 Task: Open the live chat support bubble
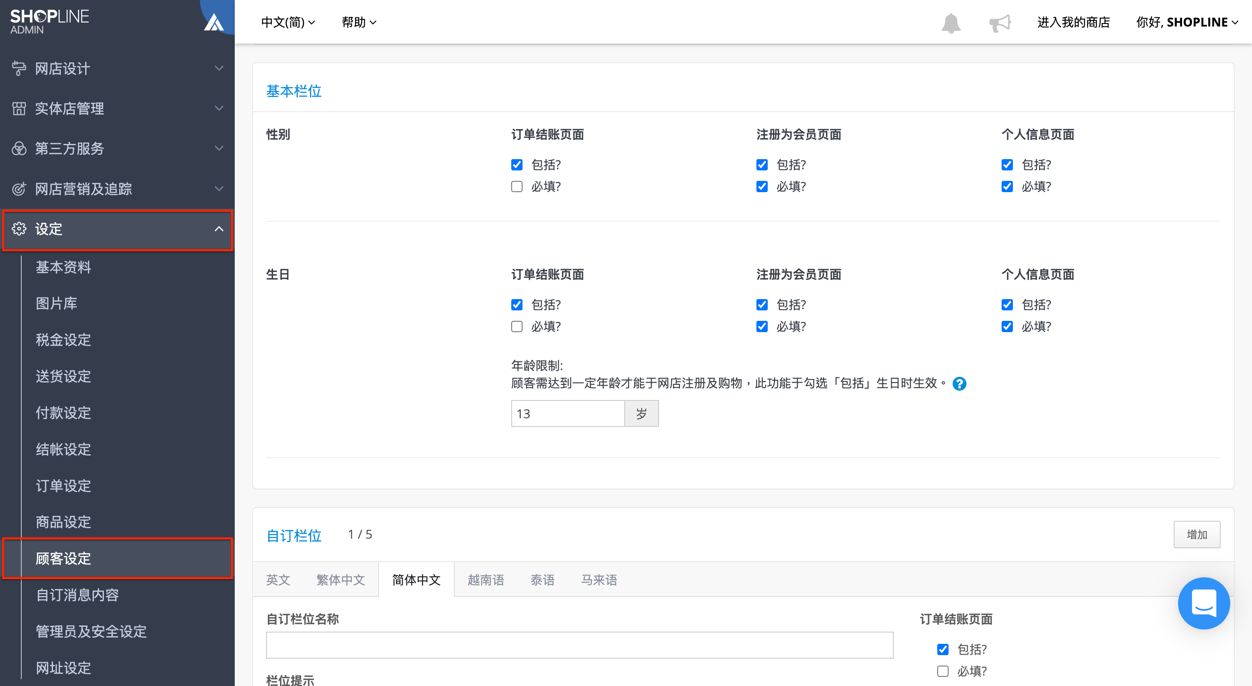(x=1204, y=603)
